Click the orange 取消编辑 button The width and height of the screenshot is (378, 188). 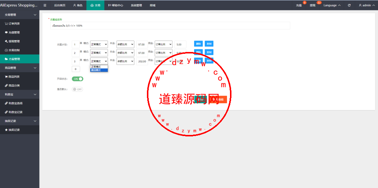tap(219, 100)
